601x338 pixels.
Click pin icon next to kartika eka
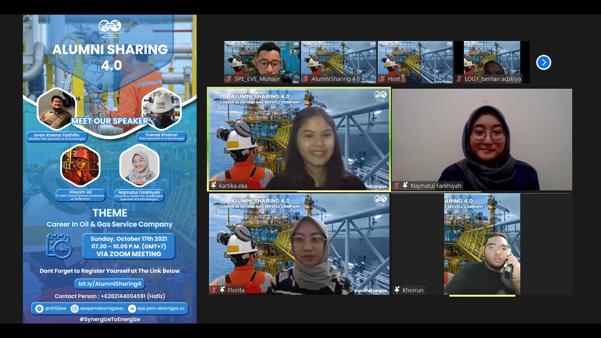214,186
